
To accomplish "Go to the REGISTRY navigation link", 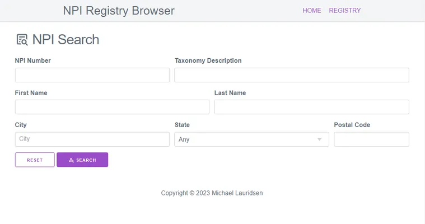I will [345, 11].
